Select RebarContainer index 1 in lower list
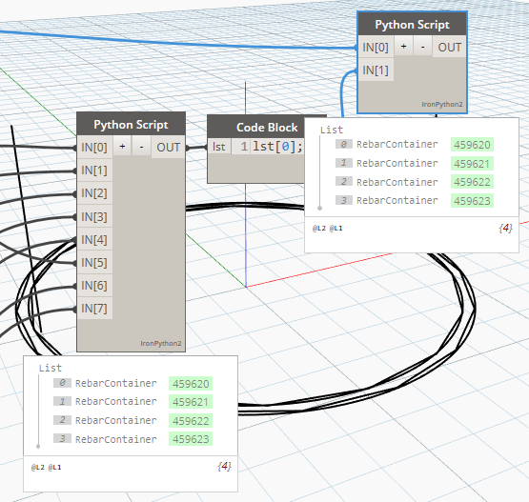Screen dimensions: 529x502 coord(115,402)
